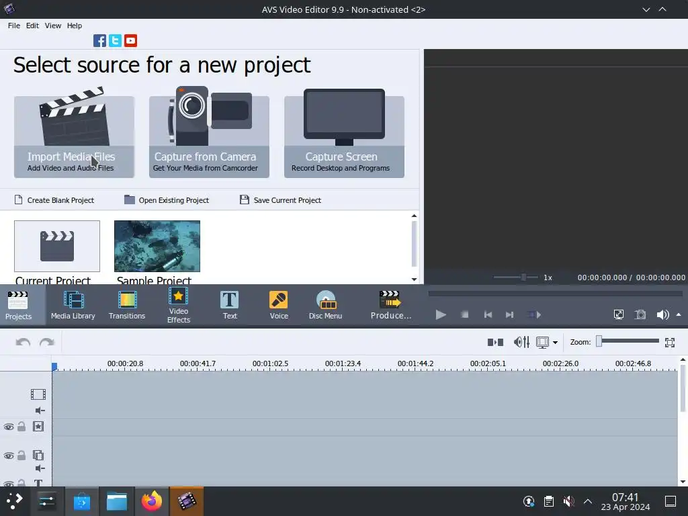Switch to the Projects tab
The image size is (688, 516).
click(x=18, y=306)
